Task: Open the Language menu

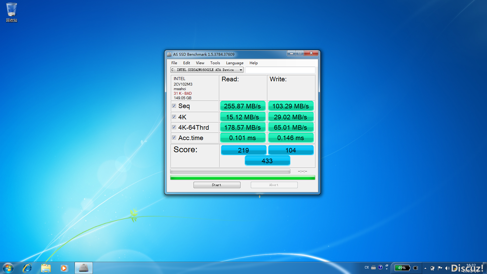Action: coord(235,63)
